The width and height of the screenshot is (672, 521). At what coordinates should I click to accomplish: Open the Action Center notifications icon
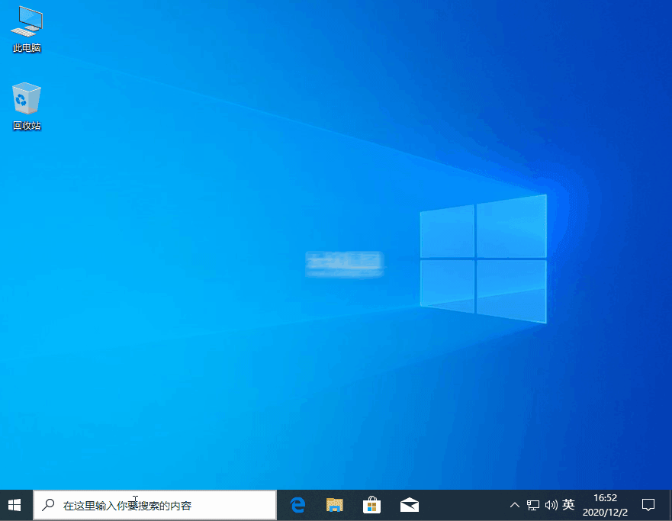point(648,505)
